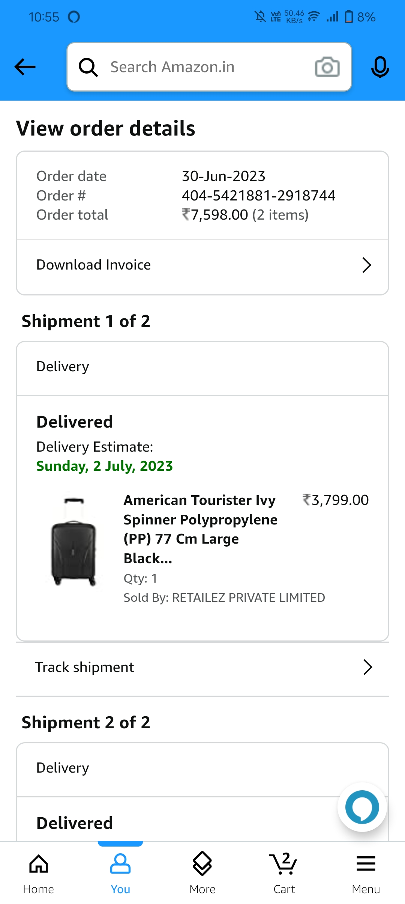This screenshot has width=405, height=904.
Task: Tap the search magnifier icon
Action: point(88,67)
